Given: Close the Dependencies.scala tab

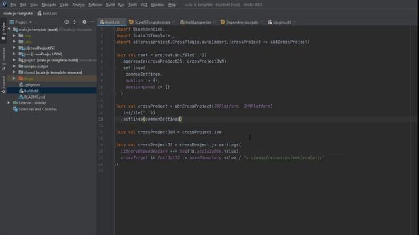Looking at the screenshot, I should point(262,22).
